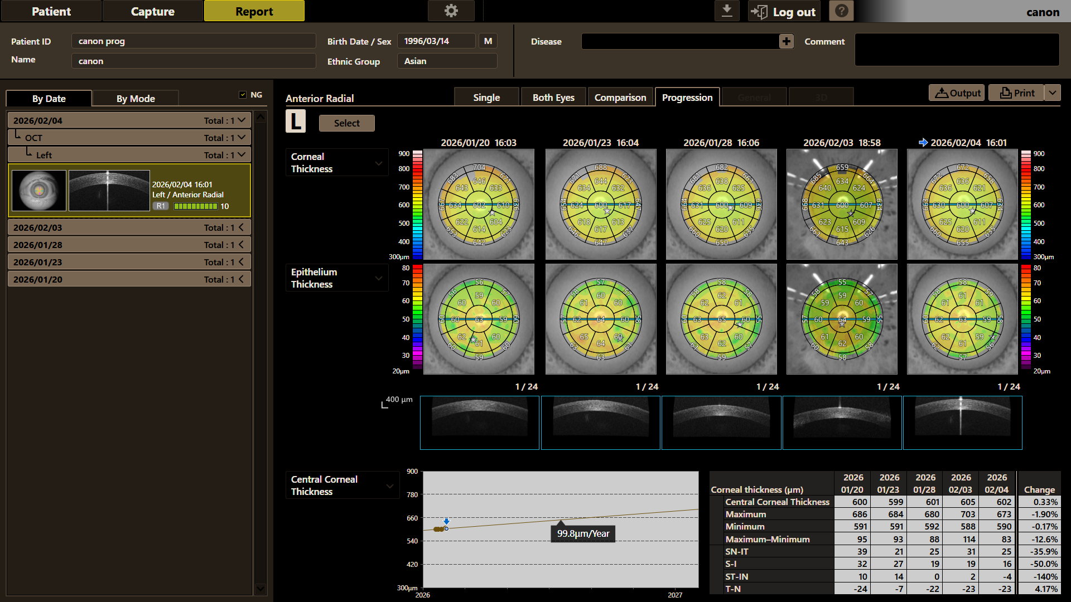1071x602 pixels.
Task: Toggle the R1 badge on the scan entry
Action: (x=161, y=206)
